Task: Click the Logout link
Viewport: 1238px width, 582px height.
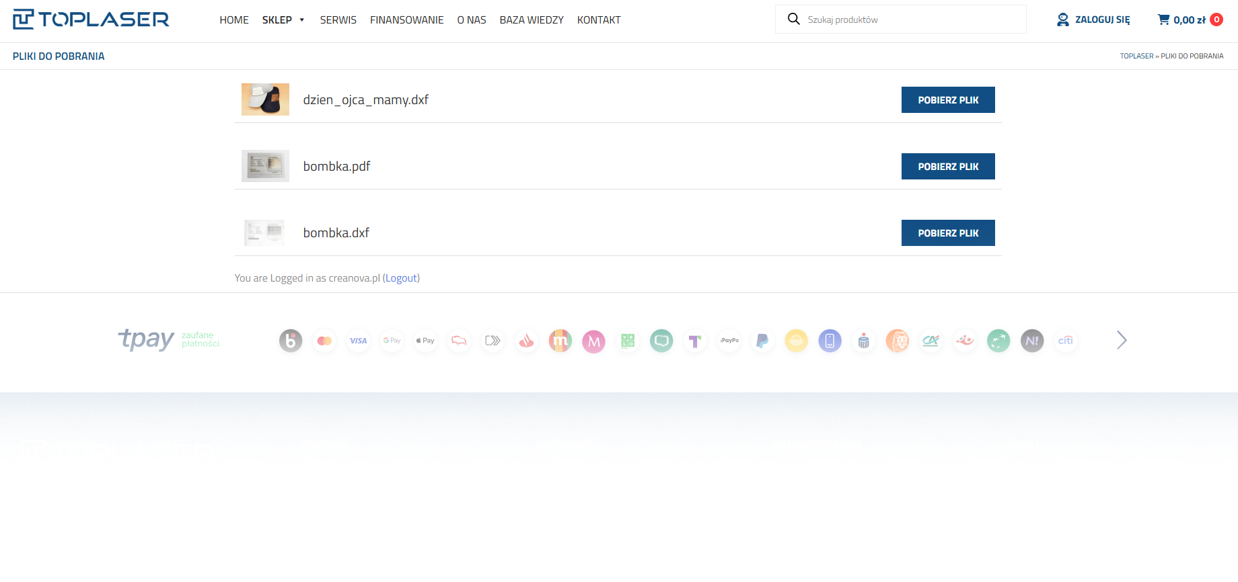Action: coord(401,278)
